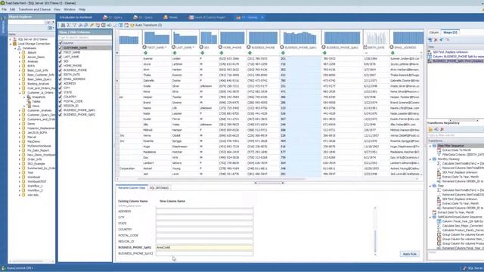Open the Transform and Cleanse menu

pos(34,10)
